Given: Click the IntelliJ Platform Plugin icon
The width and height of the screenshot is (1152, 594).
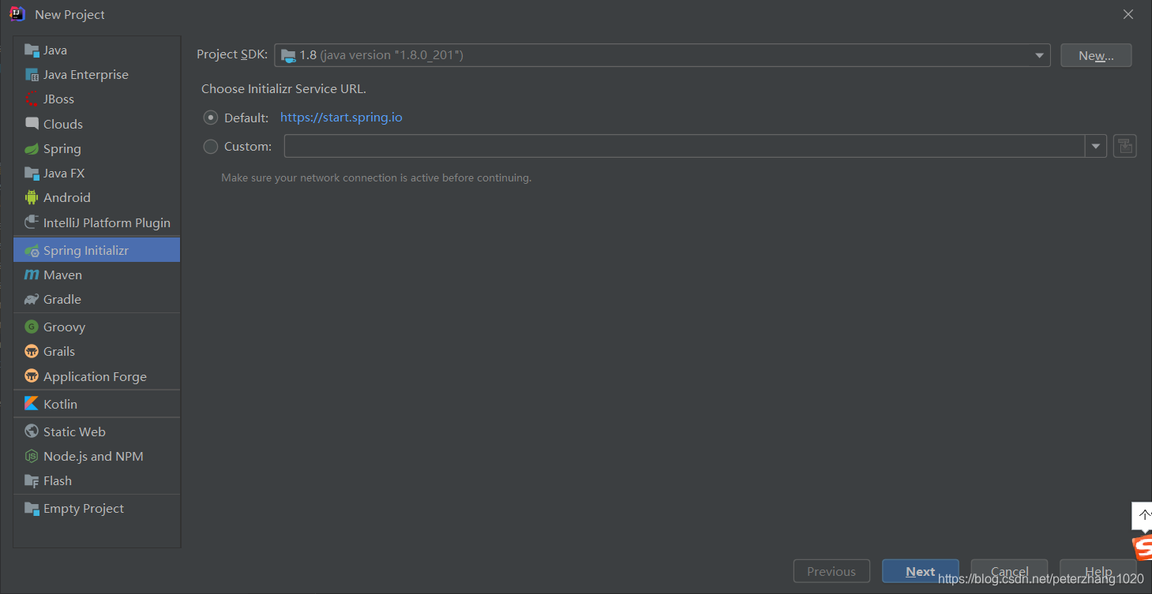Looking at the screenshot, I should point(32,222).
